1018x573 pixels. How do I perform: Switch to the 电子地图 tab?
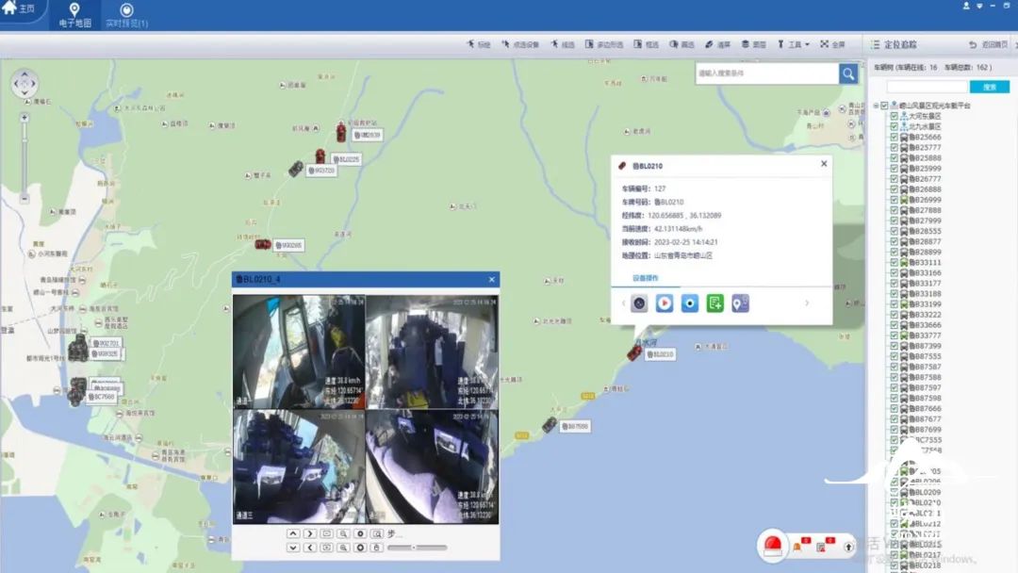(74, 15)
